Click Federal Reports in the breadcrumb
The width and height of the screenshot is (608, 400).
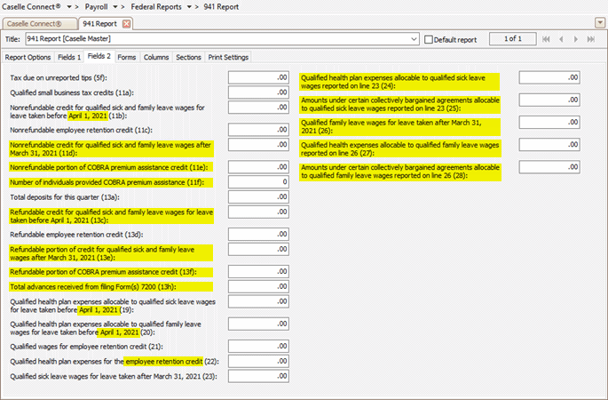pyautogui.click(x=156, y=7)
